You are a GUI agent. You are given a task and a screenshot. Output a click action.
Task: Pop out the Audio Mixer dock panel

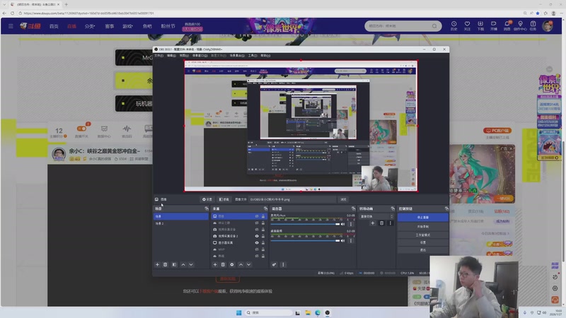tap(353, 208)
